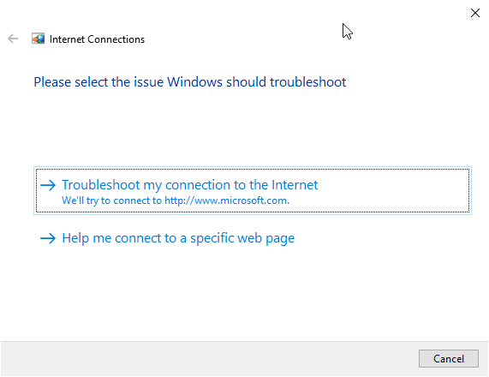Click the word Internet ending the first option
489x377 pixels.
point(295,185)
